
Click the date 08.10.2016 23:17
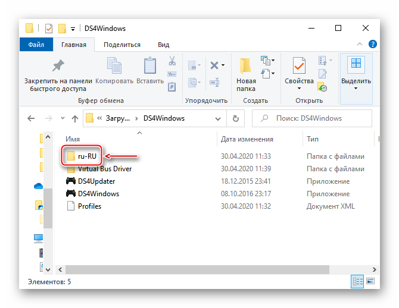[x=245, y=194]
